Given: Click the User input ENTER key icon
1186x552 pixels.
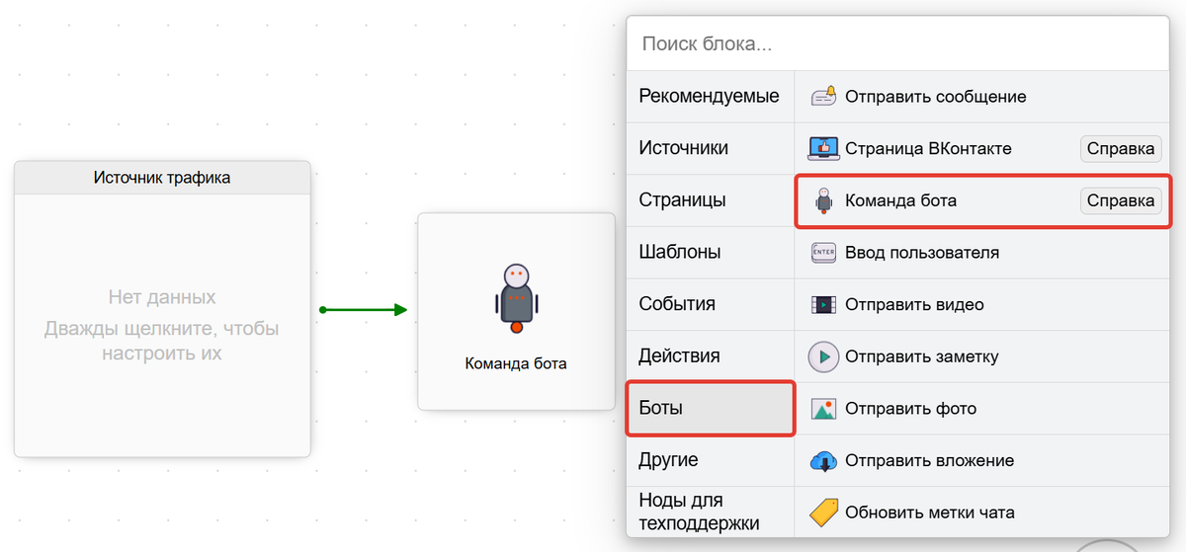Looking at the screenshot, I should point(824,252).
